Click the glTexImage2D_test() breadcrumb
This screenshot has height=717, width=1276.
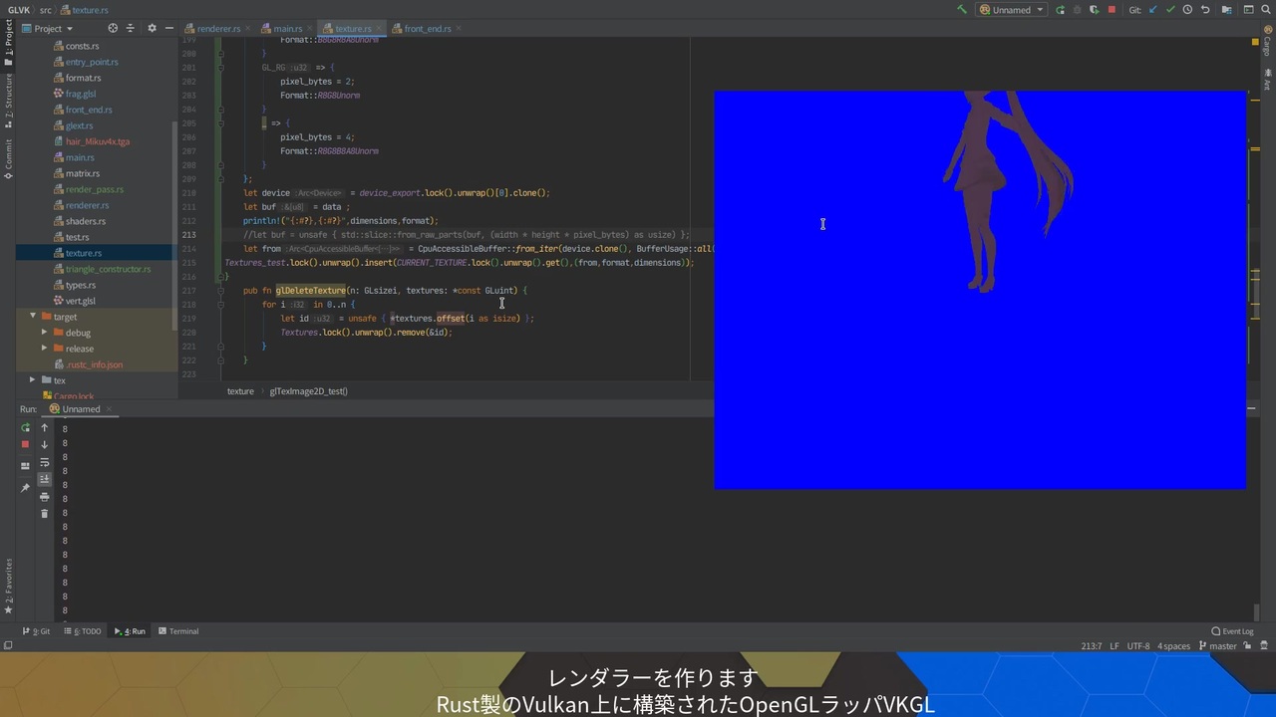pyautogui.click(x=309, y=391)
